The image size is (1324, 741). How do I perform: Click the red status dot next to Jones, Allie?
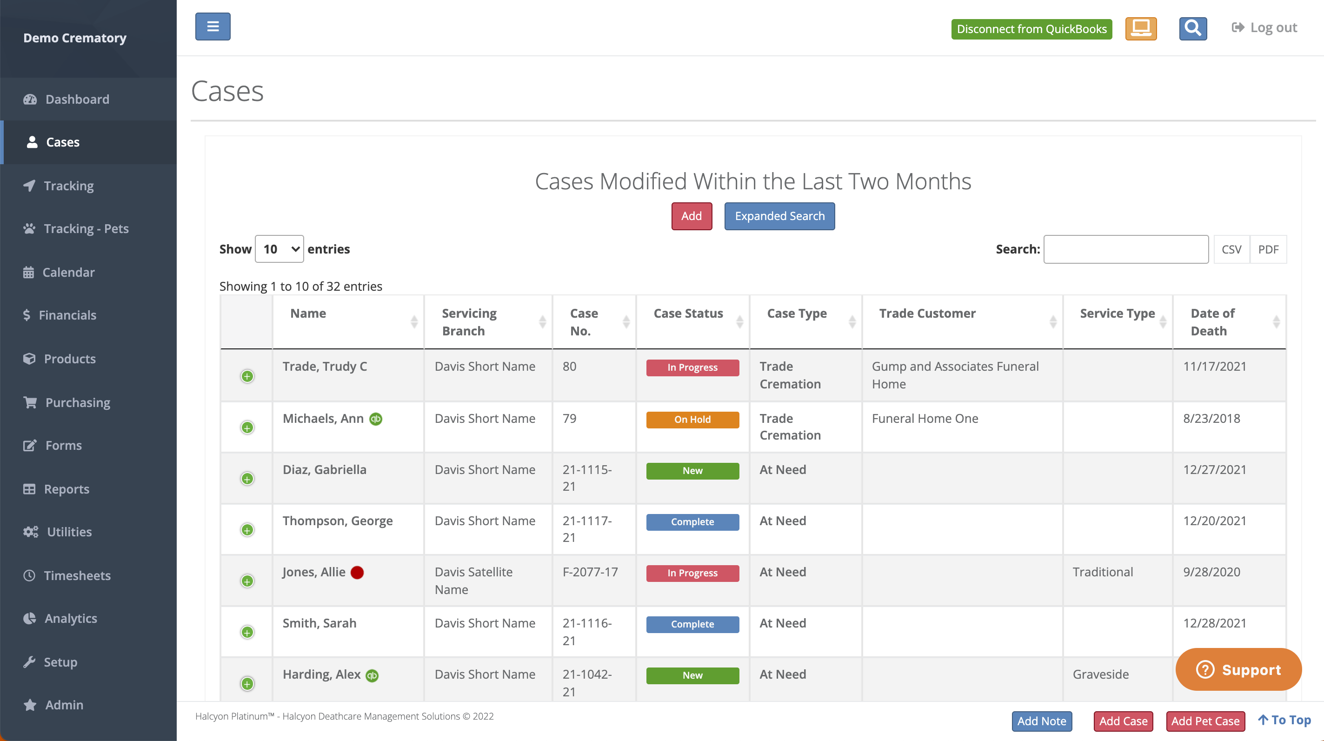tap(358, 572)
